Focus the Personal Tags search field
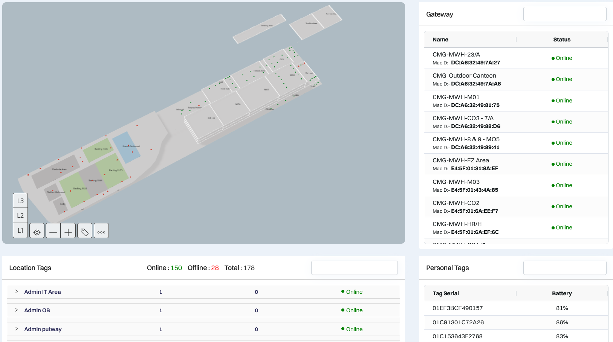The image size is (613, 342). pos(565,268)
